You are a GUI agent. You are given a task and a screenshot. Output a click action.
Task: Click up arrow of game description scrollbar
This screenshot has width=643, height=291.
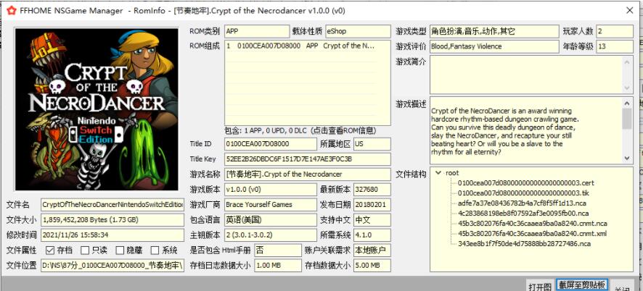(x=627, y=104)
